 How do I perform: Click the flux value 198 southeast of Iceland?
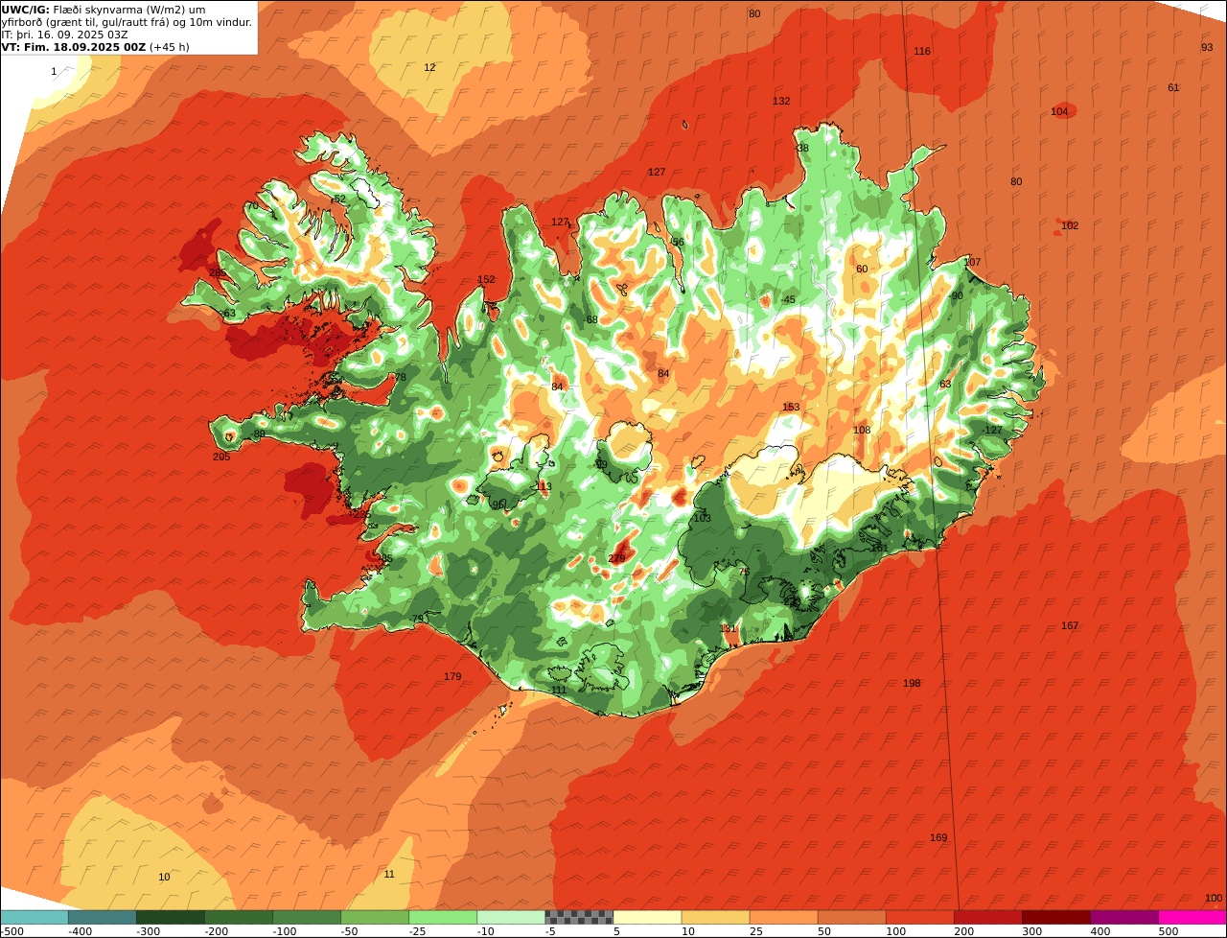click(912, 683)
